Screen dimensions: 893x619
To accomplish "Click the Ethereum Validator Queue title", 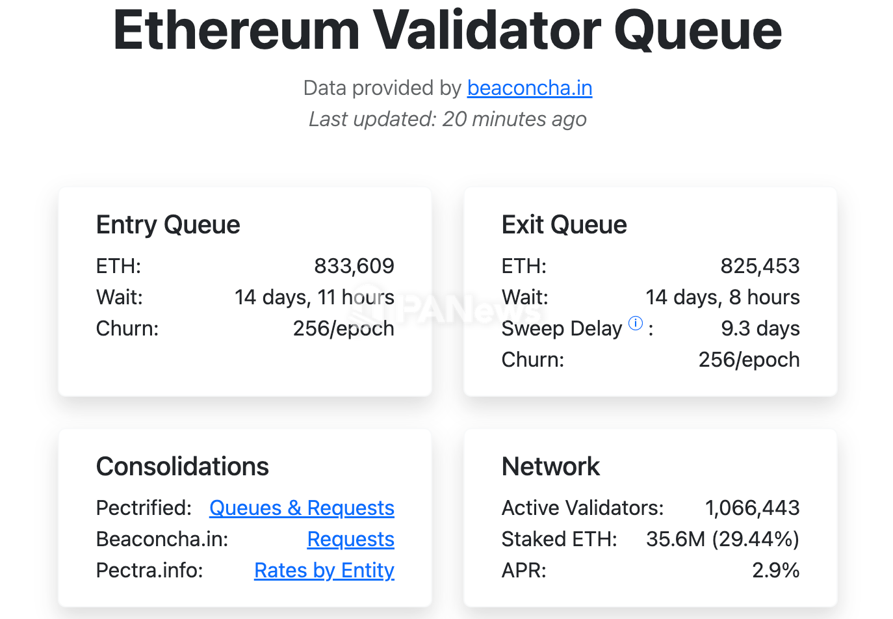I will [x=447, y=30].
